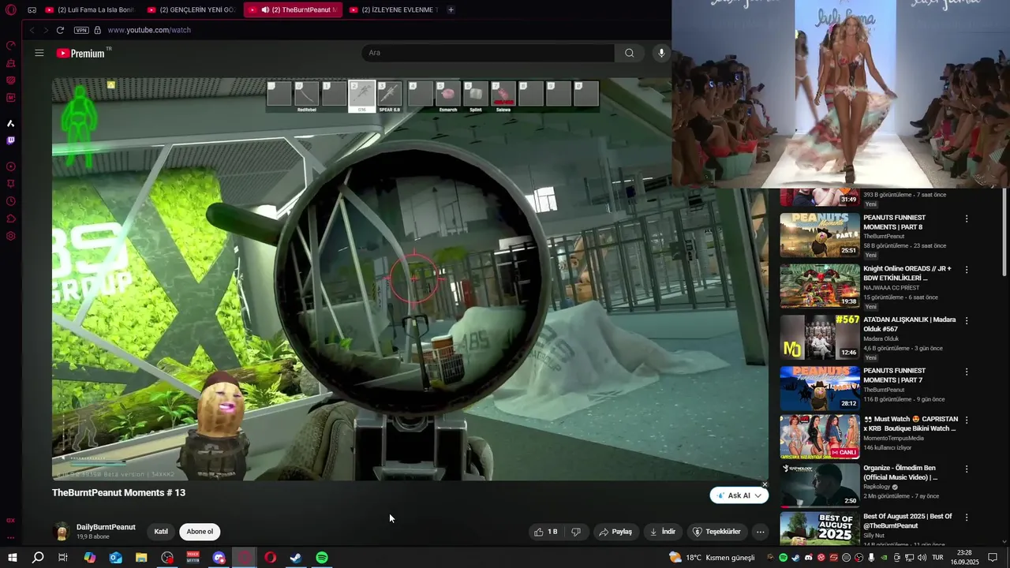The width and height of the screenshot is (1010, 568).
Task: Open the video more-actions three-dot menu
Action: pos(760,532)
